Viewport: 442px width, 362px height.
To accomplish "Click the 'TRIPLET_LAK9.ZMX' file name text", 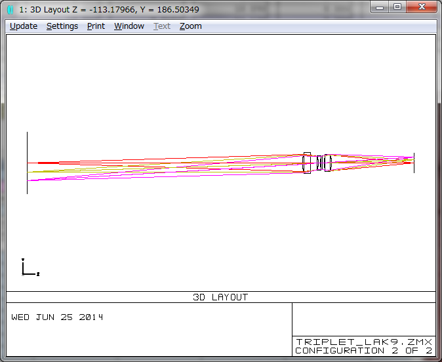I will [364, 342].
